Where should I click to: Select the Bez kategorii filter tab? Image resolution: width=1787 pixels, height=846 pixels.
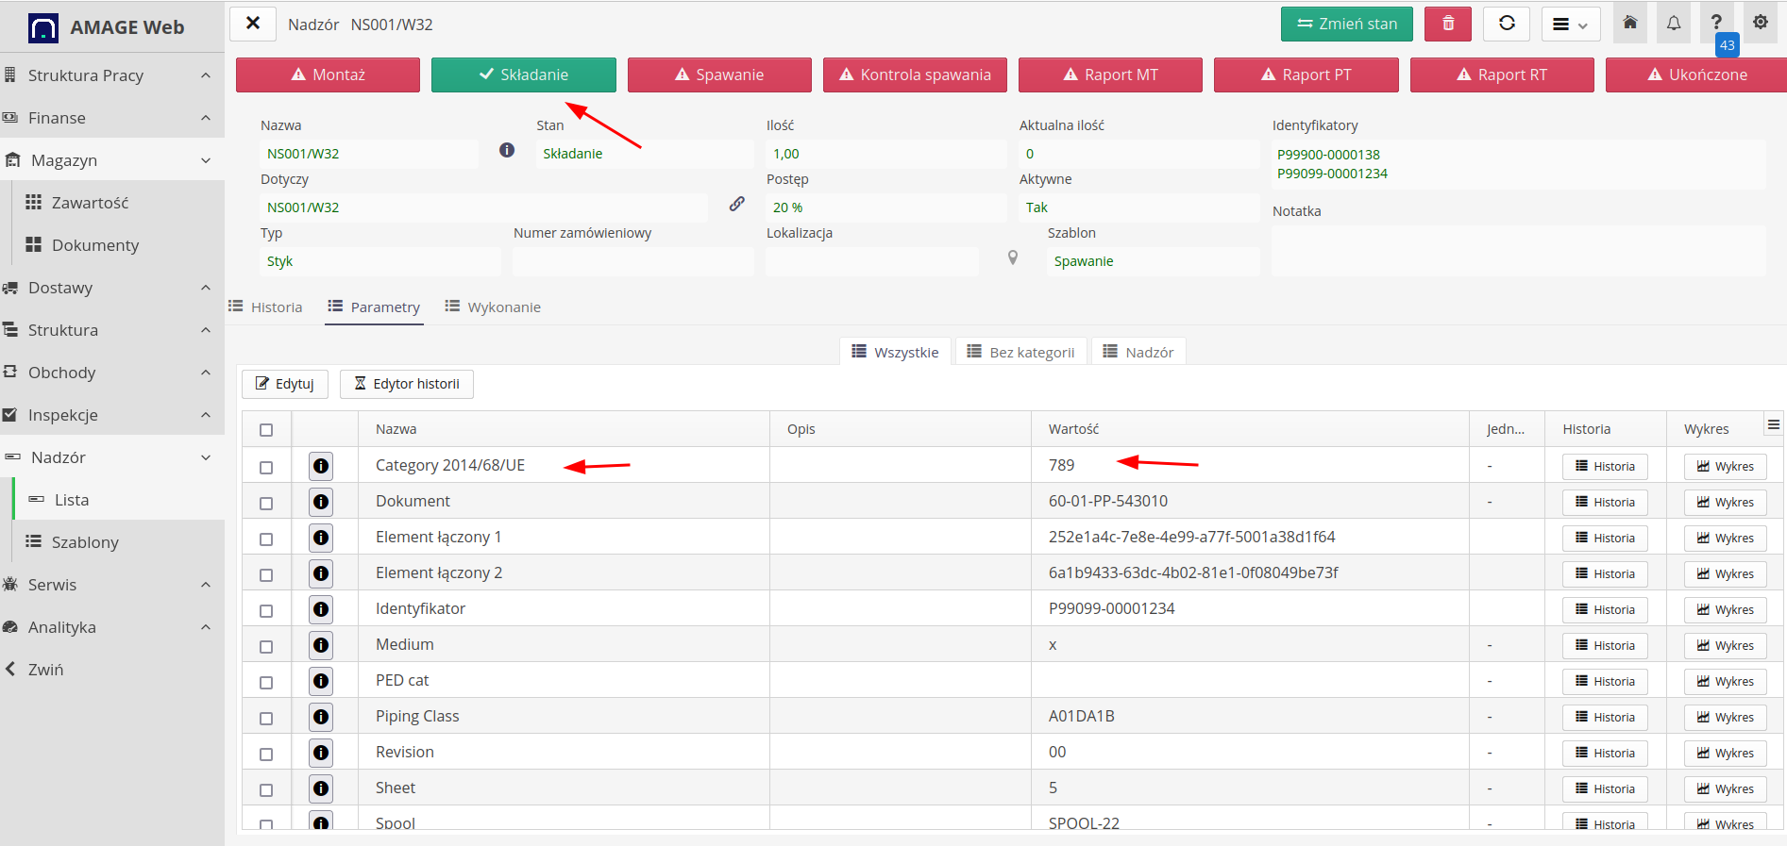tap(1020, 353)
